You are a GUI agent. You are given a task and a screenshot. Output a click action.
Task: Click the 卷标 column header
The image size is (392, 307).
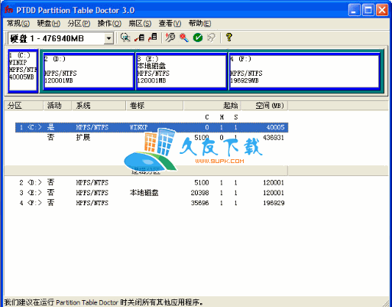(155, 106)
